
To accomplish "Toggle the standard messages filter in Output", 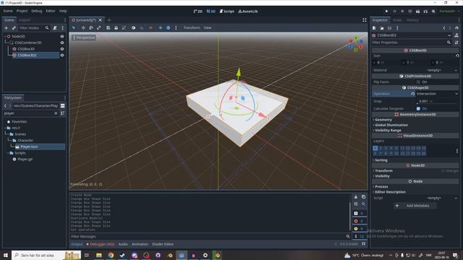I will click(360, 213).
